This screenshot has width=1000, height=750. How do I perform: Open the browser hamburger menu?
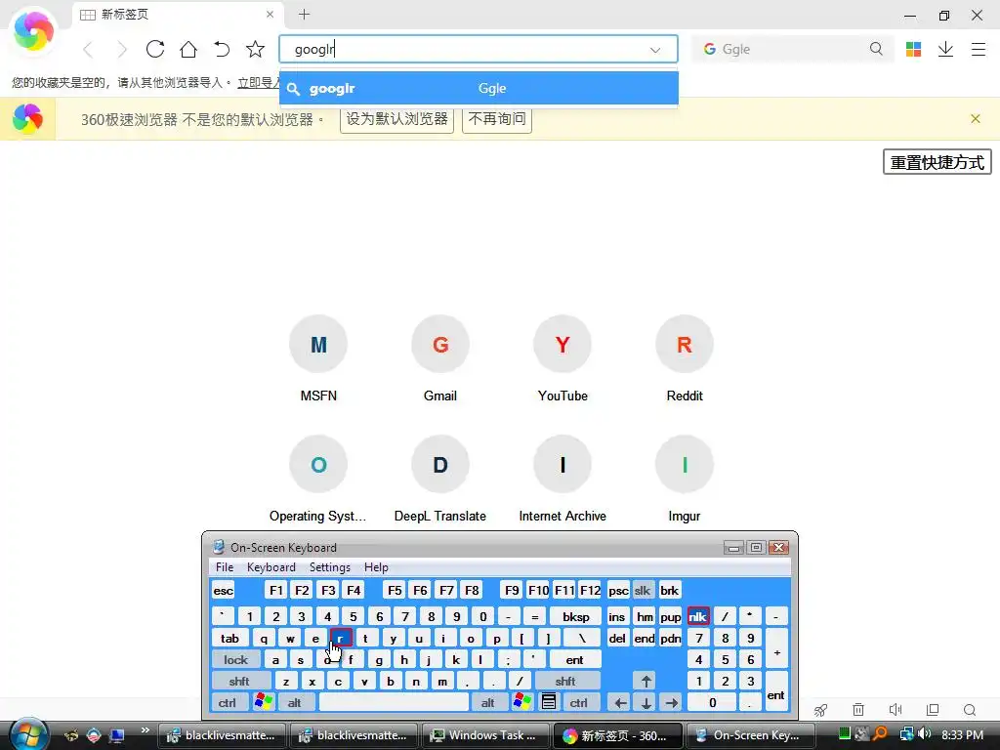979,49
